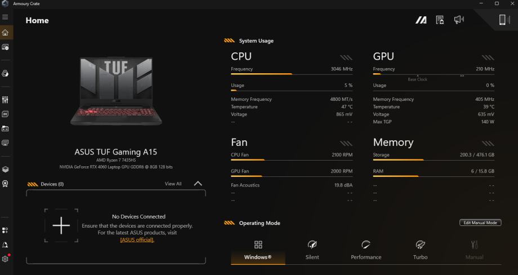Click the plus icon to add a device
Viewport: 518px width, 275px height.
[61, 225]
